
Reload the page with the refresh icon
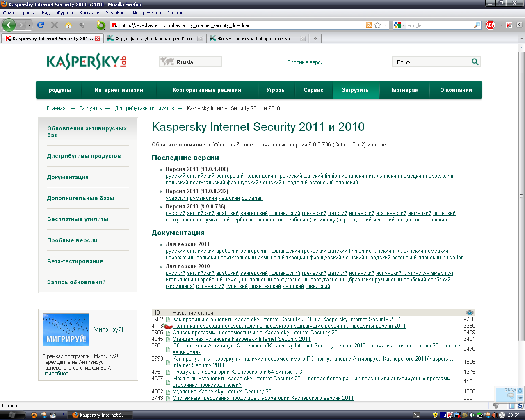coord(40,25)
